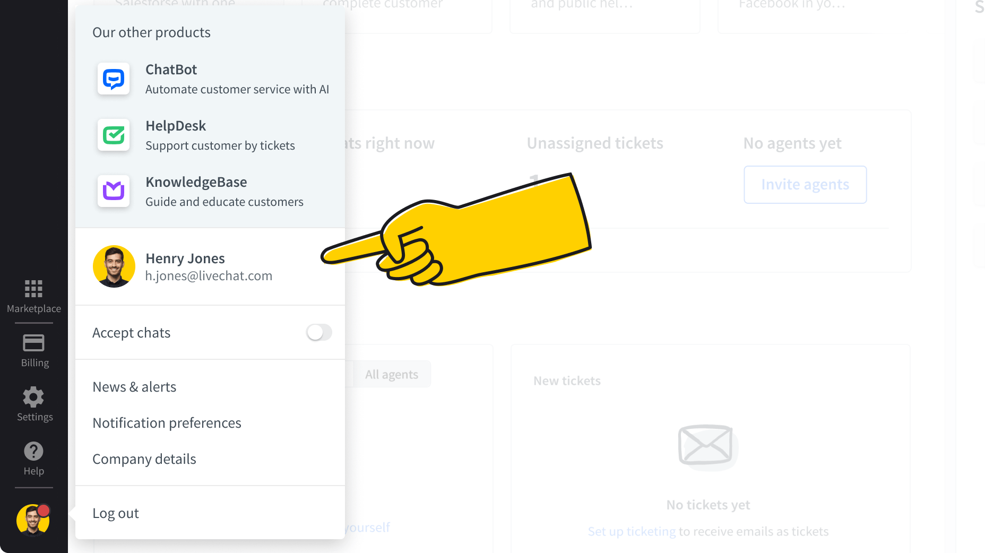Click the Henry Jones name entry
985x553 pixels.
point(185,258)
